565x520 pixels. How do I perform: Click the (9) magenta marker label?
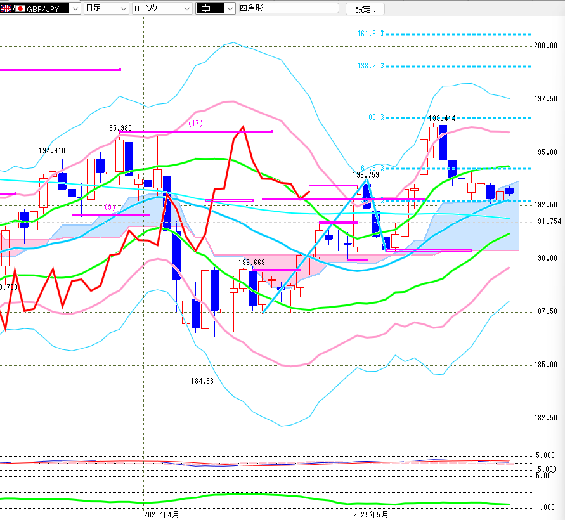click(110, 207)
